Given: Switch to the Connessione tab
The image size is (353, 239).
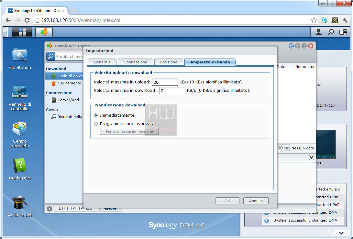Looking at the screenshot, I should [x=135, y=62].
